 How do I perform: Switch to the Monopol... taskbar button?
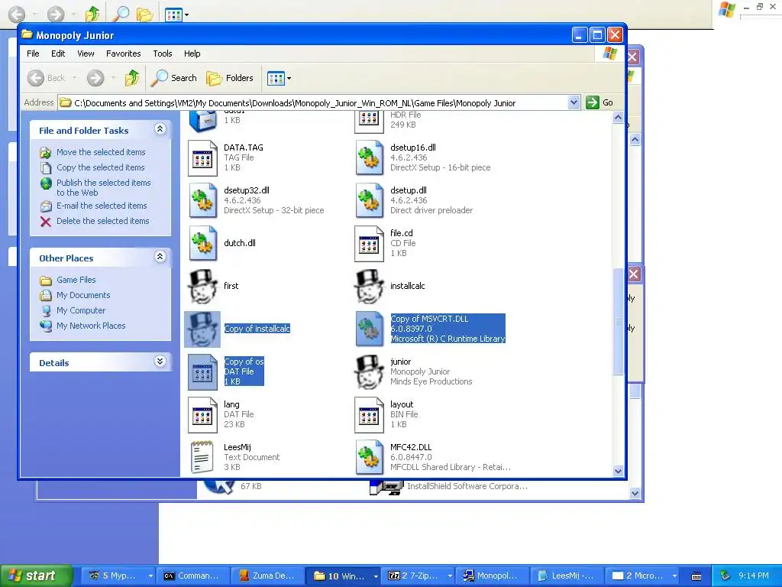tap(492, 576)
